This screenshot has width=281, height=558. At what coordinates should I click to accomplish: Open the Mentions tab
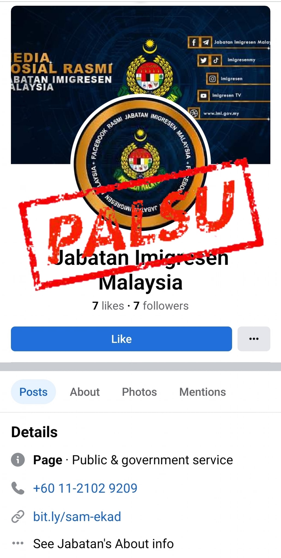click(203, 392)
